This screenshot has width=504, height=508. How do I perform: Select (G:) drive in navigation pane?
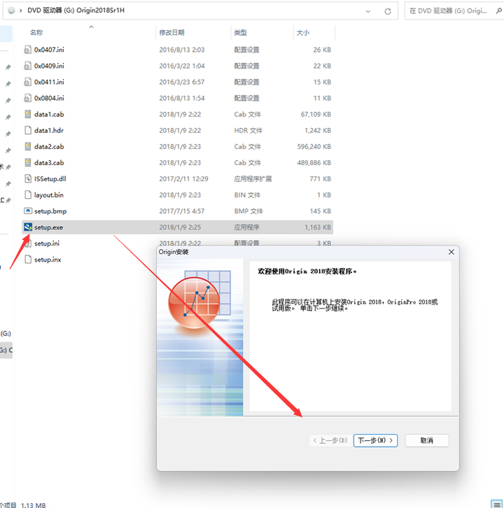click(x=6, y=333)
